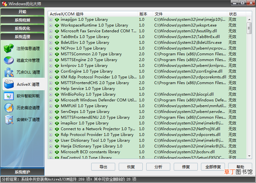This screenshot has height=183, width=256.
Task: Click the 分析结束 status bar message
Action: click(69, 179)
